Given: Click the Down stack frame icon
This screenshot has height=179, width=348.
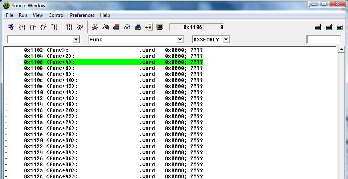Looking at the screenshot, I should pos(318,27).
